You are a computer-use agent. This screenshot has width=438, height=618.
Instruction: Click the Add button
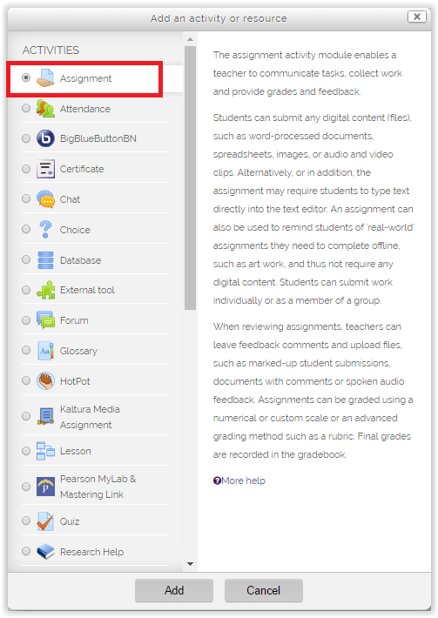pos(174,590)
